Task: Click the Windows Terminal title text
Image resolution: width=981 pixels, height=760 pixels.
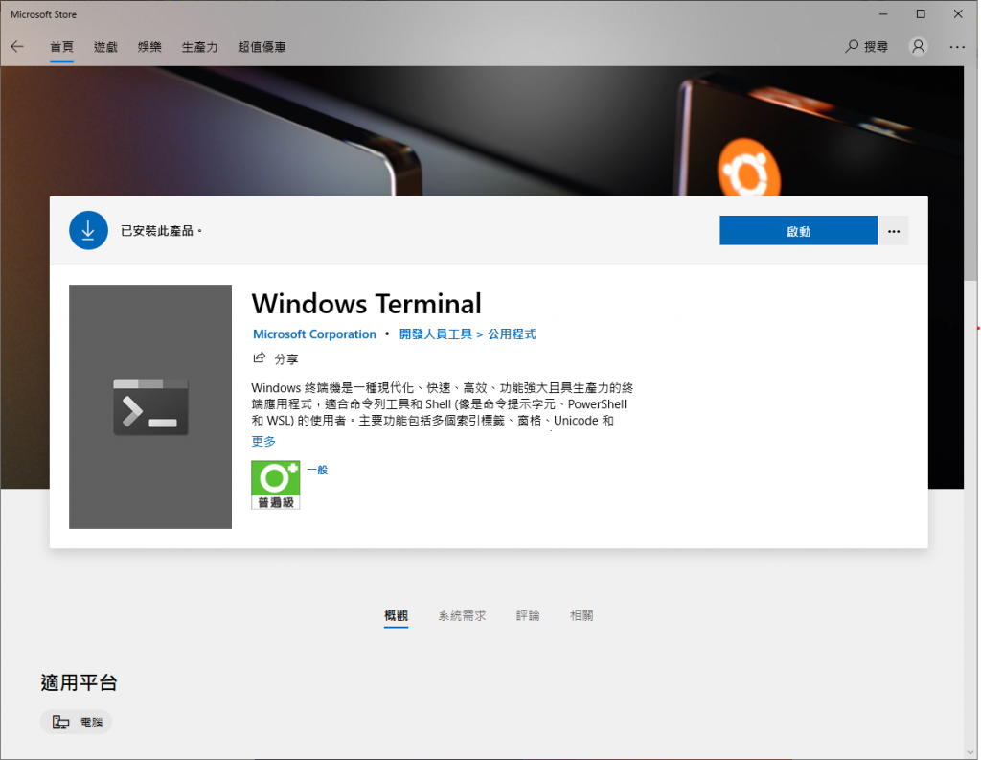Action: [x=367, y=304]
